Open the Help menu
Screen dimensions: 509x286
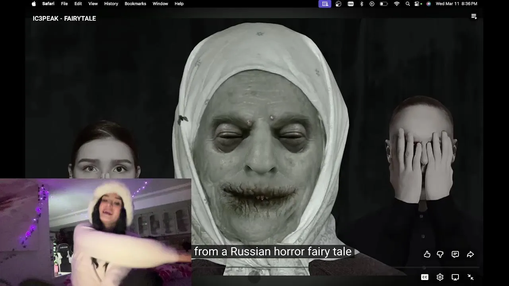coord(179,4)
